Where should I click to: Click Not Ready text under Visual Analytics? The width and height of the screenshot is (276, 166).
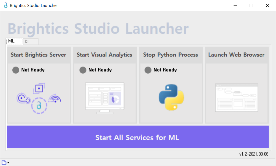(100, 70)
